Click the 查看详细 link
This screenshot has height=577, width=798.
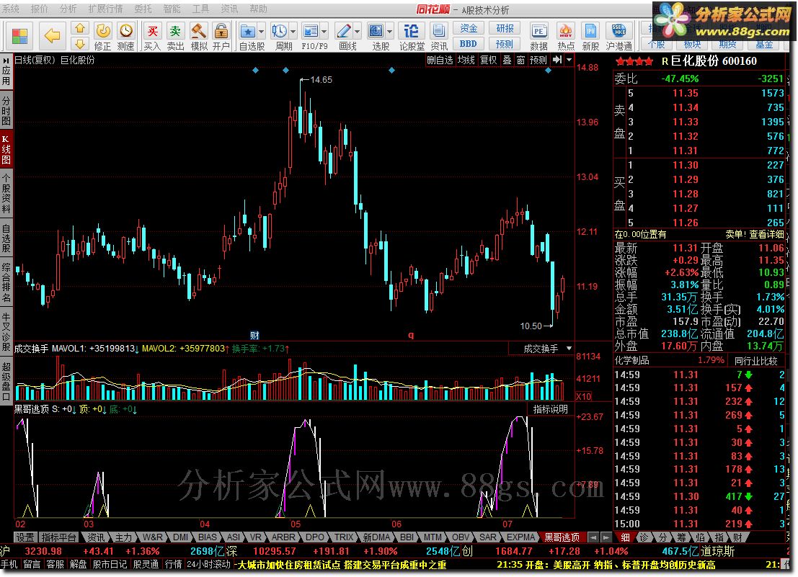(766, 234)
